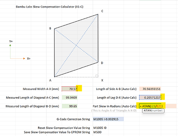The width and height of the screenshot is (178, 136).
Task: Select the M1005 I0 reset string cell
Action: (x=100, y=128)
